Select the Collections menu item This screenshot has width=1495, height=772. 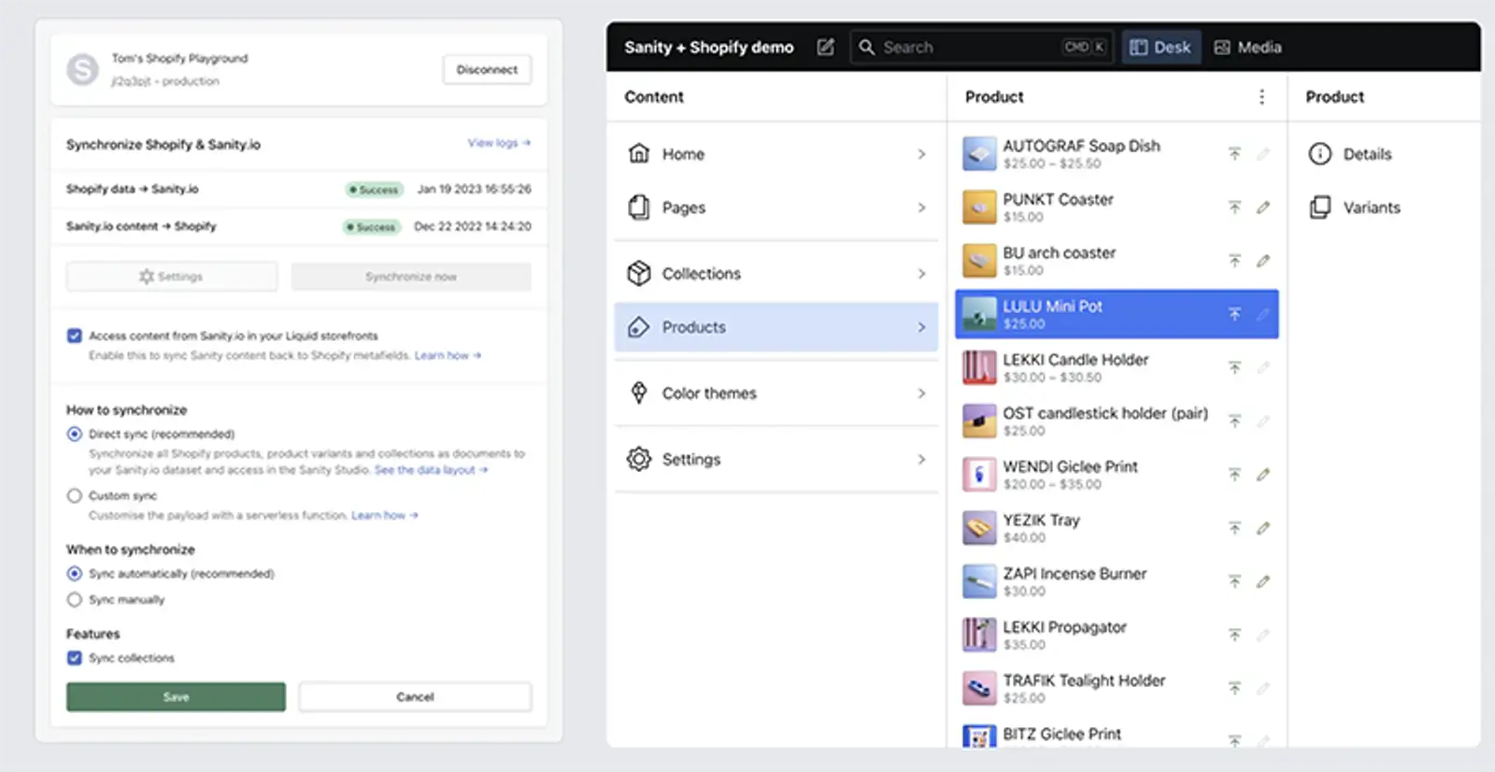[776, 274]
